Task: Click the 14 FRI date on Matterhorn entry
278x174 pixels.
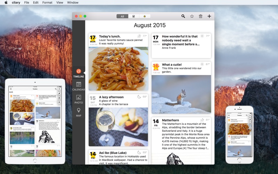Action: point(156,123)
